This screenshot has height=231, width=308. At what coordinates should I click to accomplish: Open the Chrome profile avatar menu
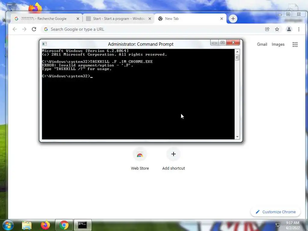(289, 29)
